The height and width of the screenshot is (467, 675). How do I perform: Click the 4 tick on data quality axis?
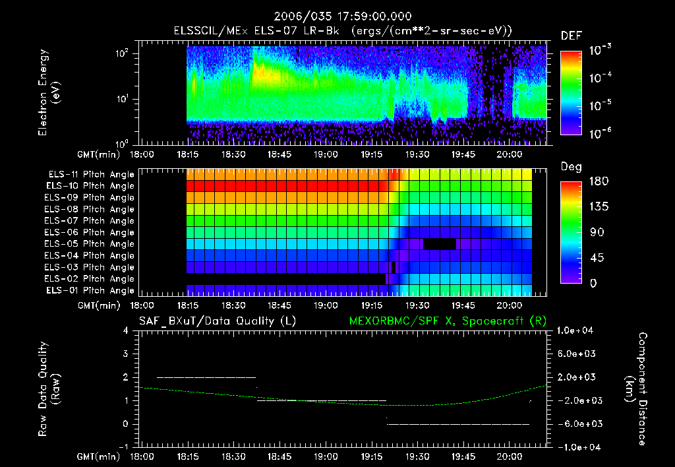[126, 330]
